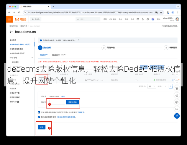Select 安全设置 in sidebar

13,89
